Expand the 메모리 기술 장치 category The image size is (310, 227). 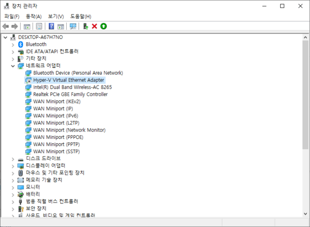click(13, 181)
